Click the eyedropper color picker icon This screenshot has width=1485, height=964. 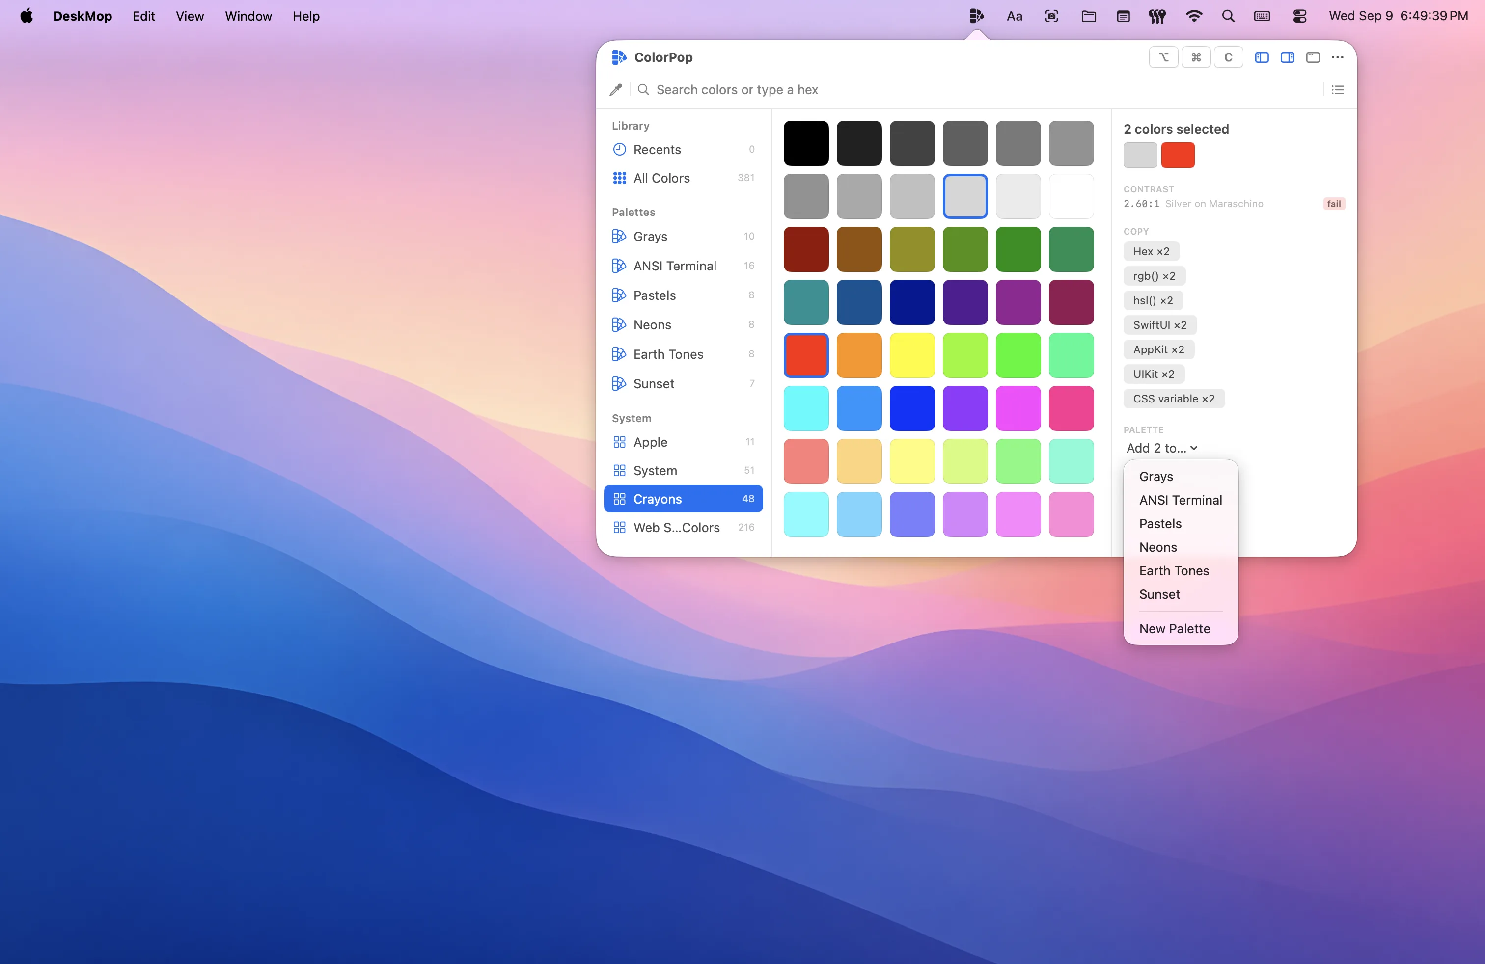click(x=616, y=90)
